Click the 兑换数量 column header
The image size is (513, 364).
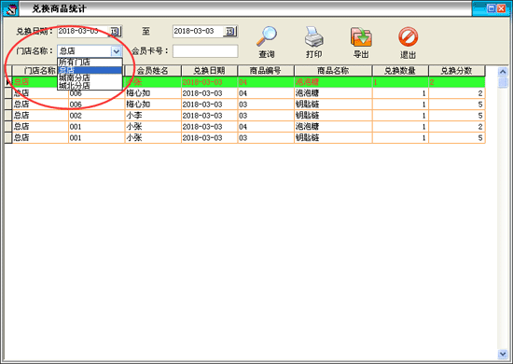click(x=400, y=71)
